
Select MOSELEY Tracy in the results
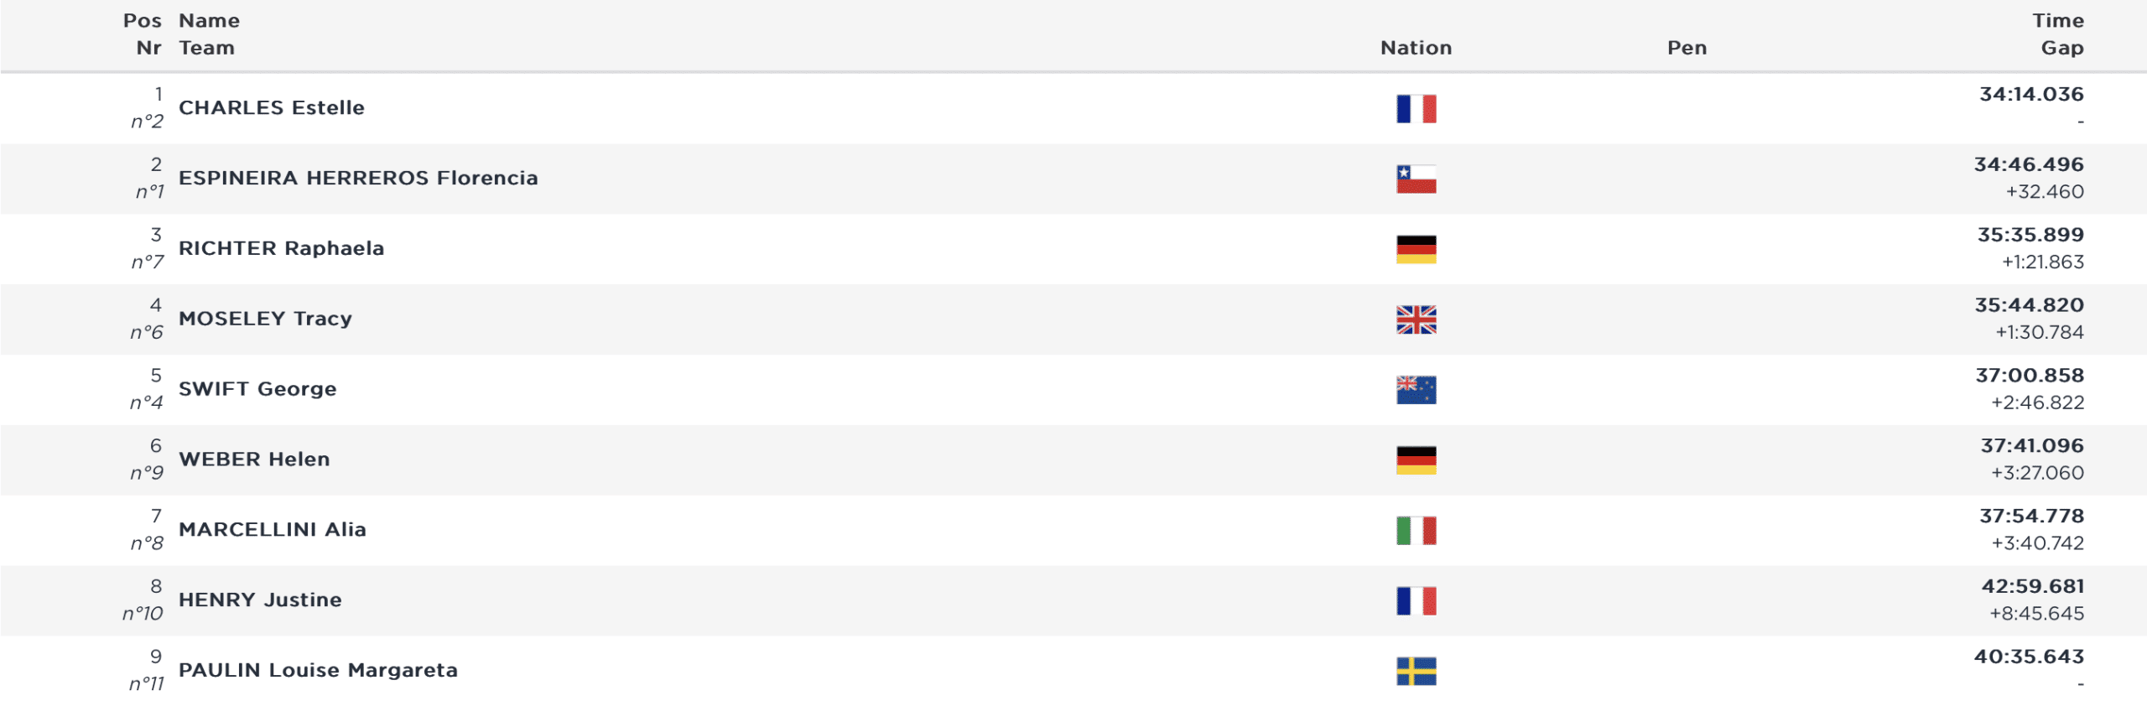tap(265, 319)
